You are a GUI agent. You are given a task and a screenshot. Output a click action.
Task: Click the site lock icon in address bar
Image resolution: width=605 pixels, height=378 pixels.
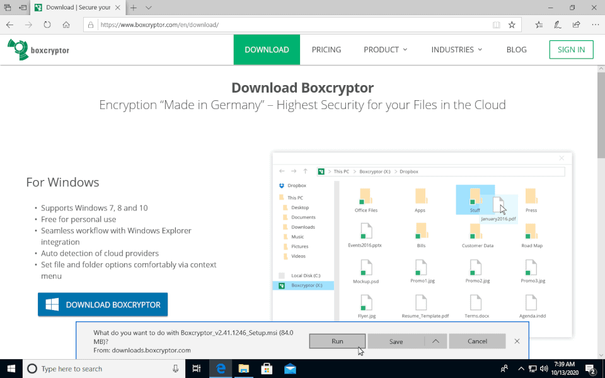point(91,25)
